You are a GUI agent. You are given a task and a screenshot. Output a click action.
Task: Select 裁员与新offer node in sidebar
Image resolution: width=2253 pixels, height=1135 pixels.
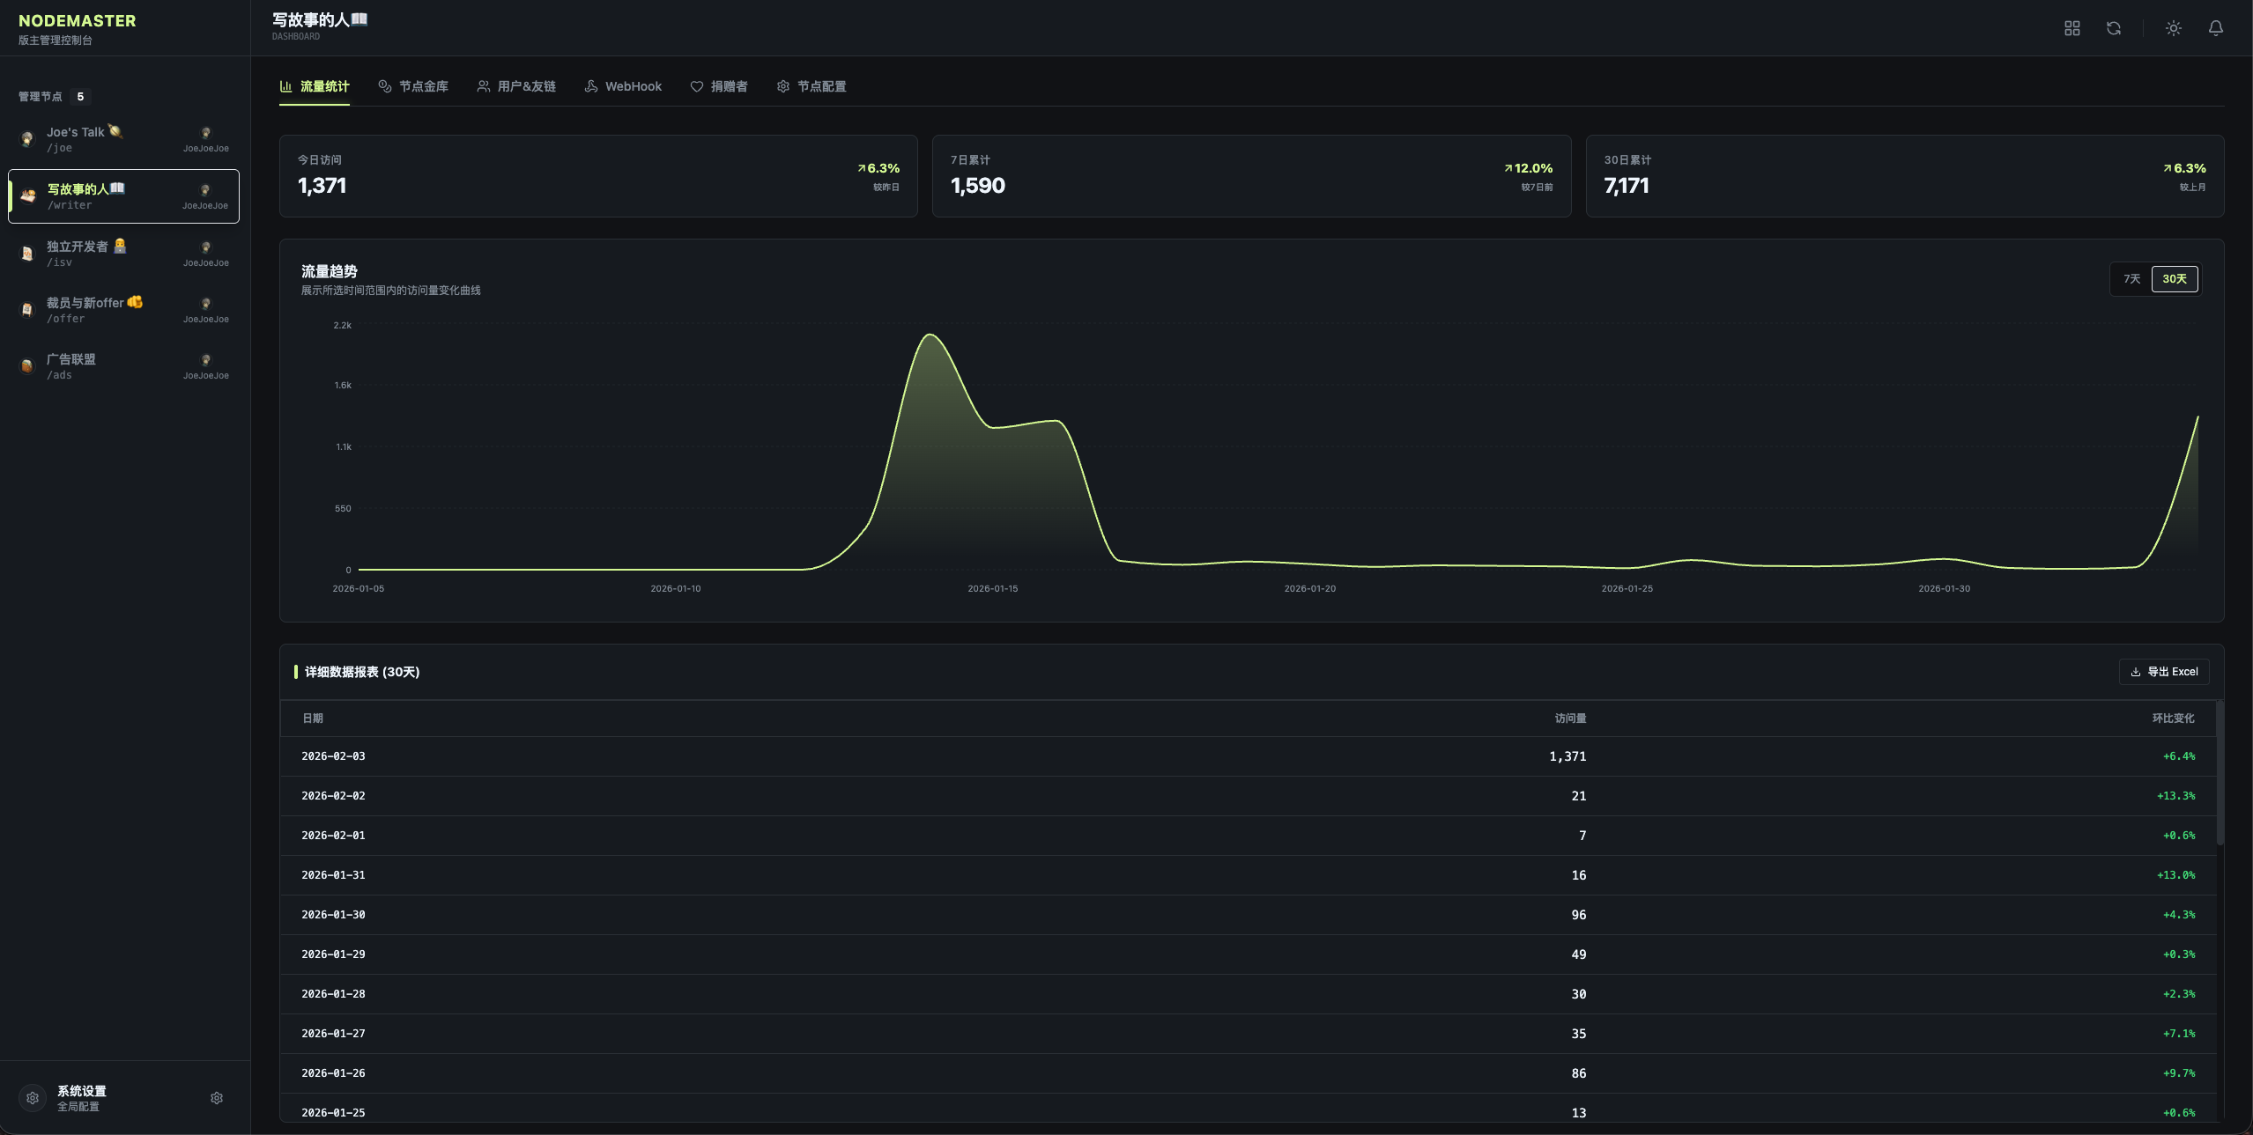pos(94,310)
